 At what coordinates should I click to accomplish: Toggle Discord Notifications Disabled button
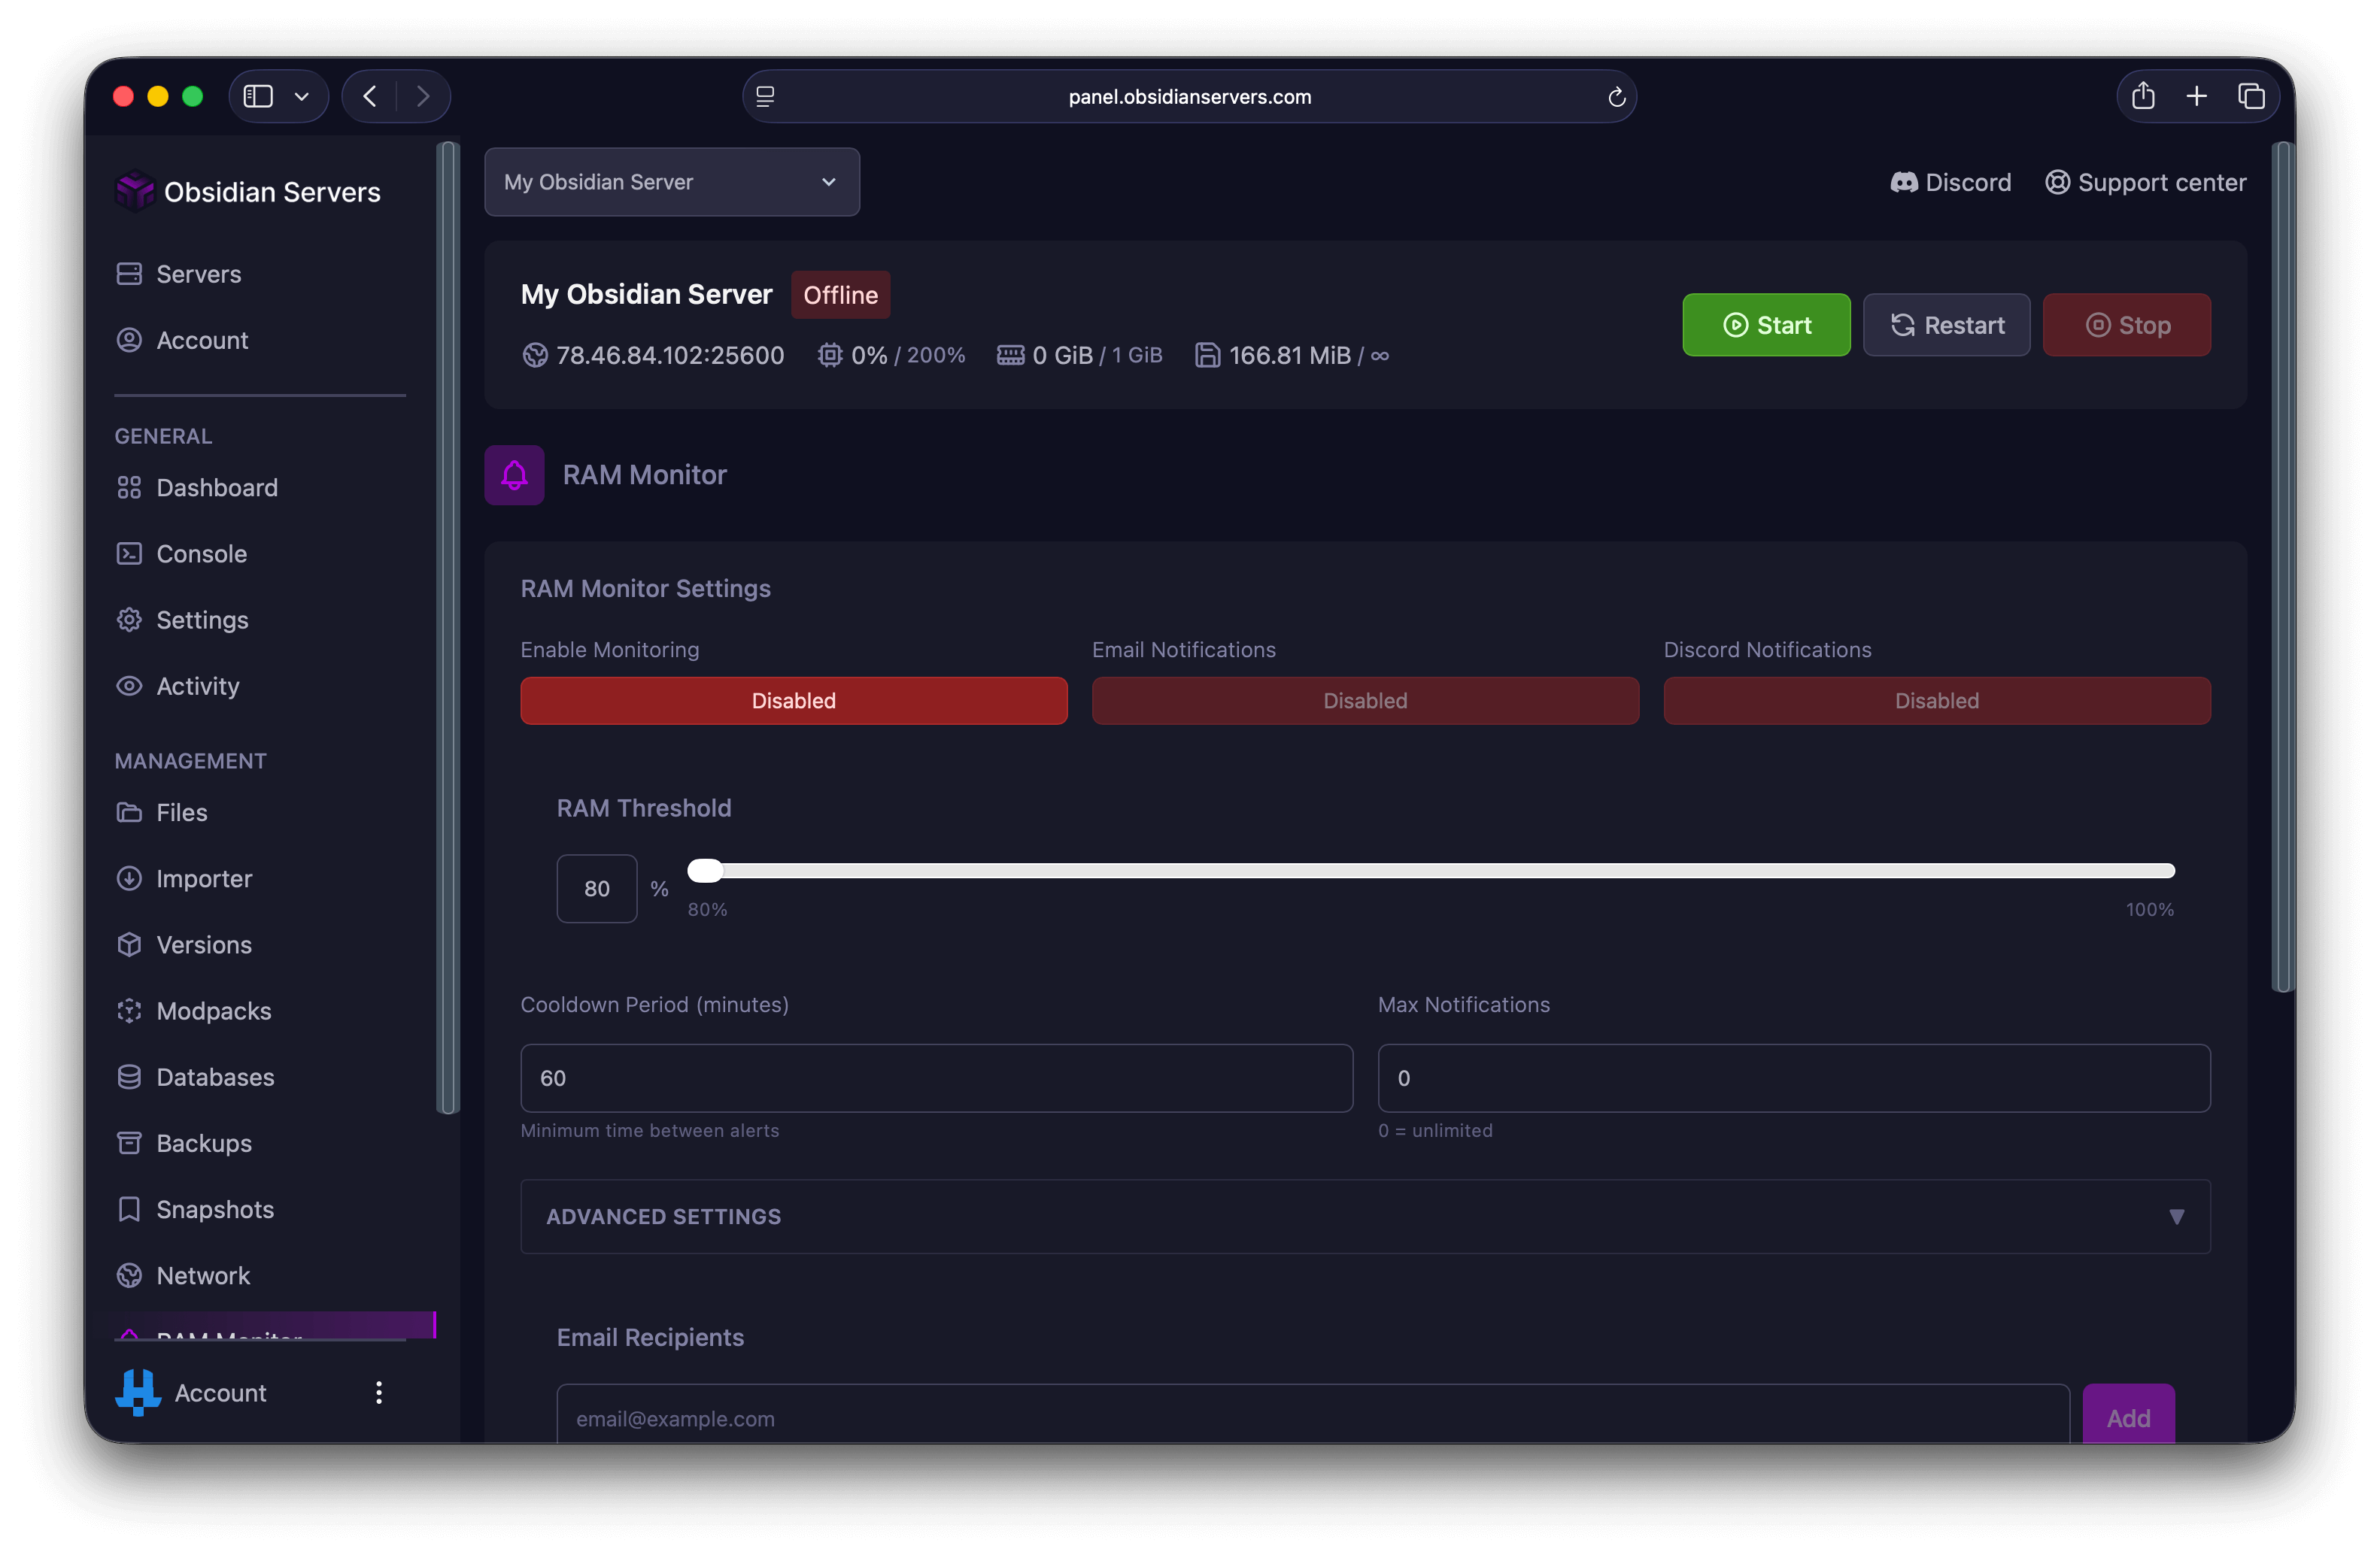[x=1936, y=701]
